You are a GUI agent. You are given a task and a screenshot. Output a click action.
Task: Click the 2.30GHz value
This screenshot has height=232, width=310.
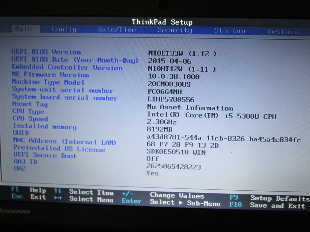(162, 122)
